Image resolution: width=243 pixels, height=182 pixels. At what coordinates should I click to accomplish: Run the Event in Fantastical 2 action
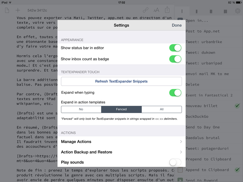click(x=209, y=95)
